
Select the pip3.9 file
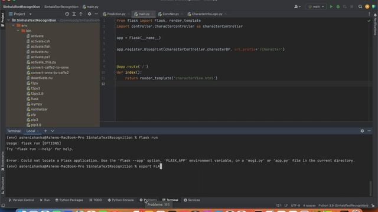[36, 125]
